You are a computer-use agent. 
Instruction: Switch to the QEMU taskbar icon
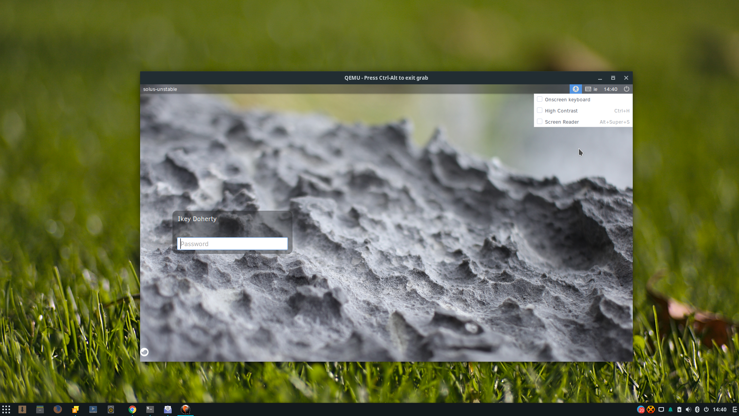point(186,409)
